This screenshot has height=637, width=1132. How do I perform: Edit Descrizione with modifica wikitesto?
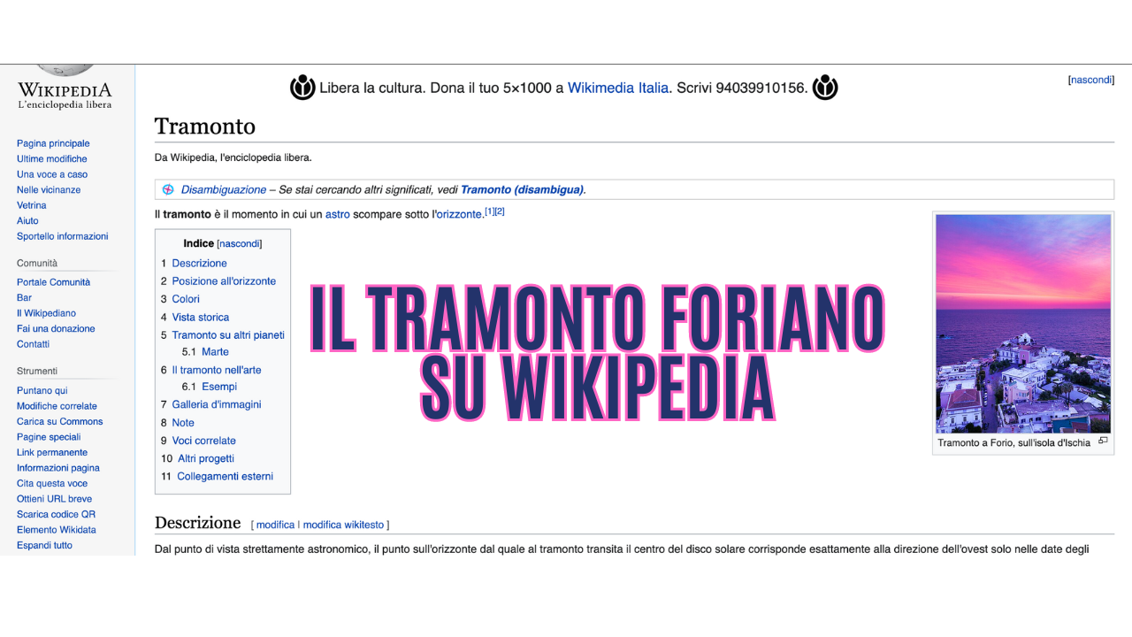[343, 525]
